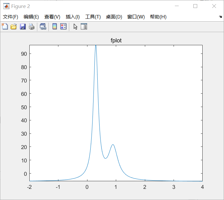Click the New Figure icon
224x200 pixels.
tap(5, 26)
